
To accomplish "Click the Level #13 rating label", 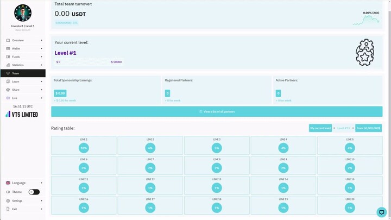I will point(343,128).
